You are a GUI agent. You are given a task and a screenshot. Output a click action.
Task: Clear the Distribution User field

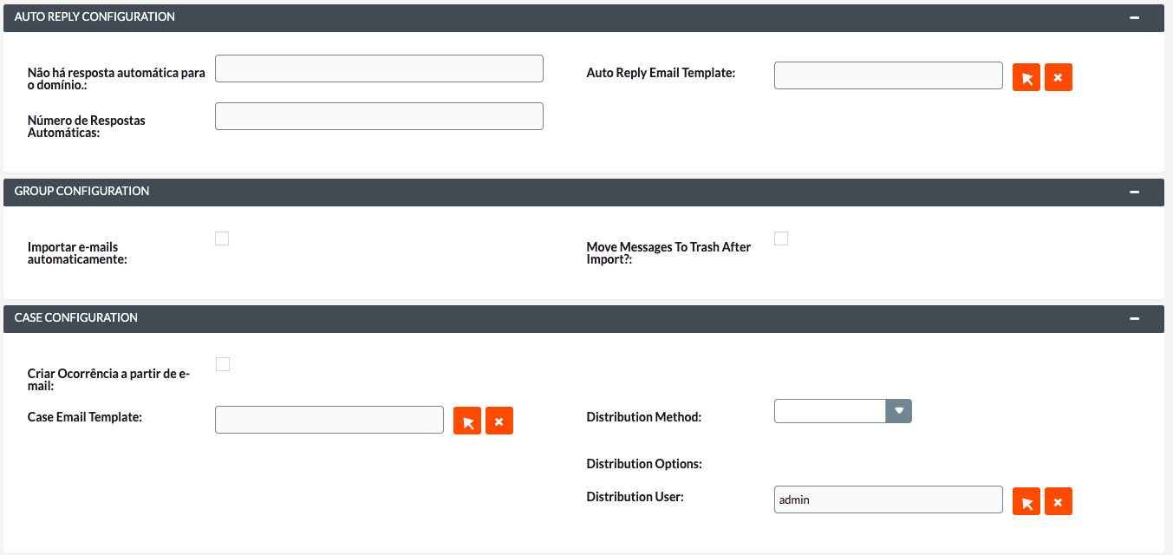pyautogui.click(x=1059, y=500)
